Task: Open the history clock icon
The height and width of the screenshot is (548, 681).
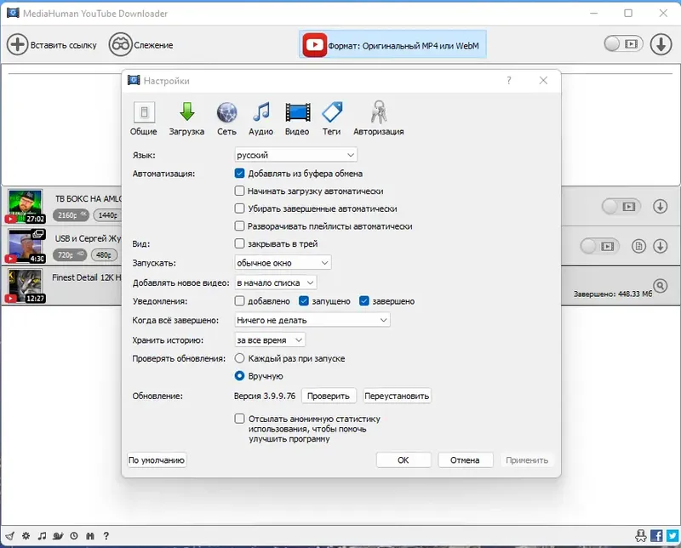Action: pos(74,536)
